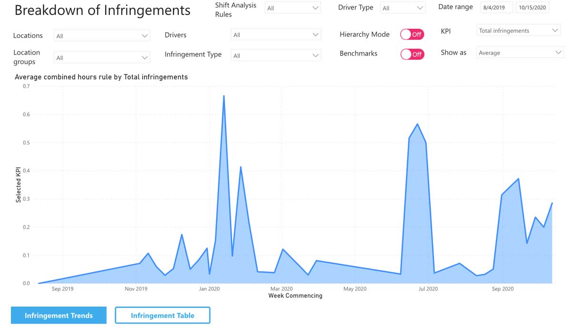Click the Date range label
The width and height of the screenshot is (571, 327).
[456, 7]
